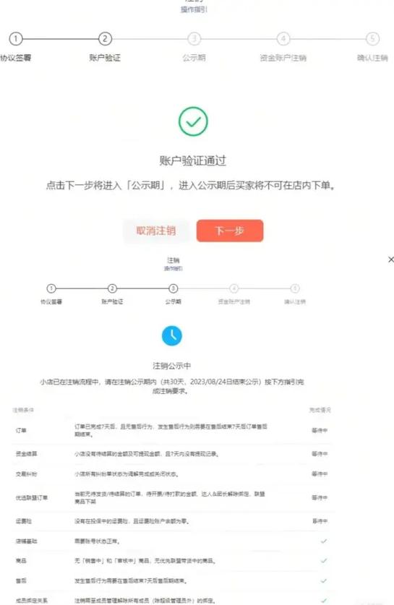Select the 成员绑定关系 condition row label
Image resolution: width=394 pixels, height=605 pixels.
32,601
